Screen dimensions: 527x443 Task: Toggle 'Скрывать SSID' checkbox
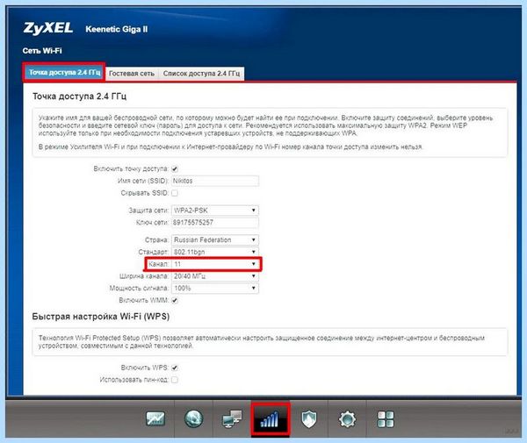point(175,193)
